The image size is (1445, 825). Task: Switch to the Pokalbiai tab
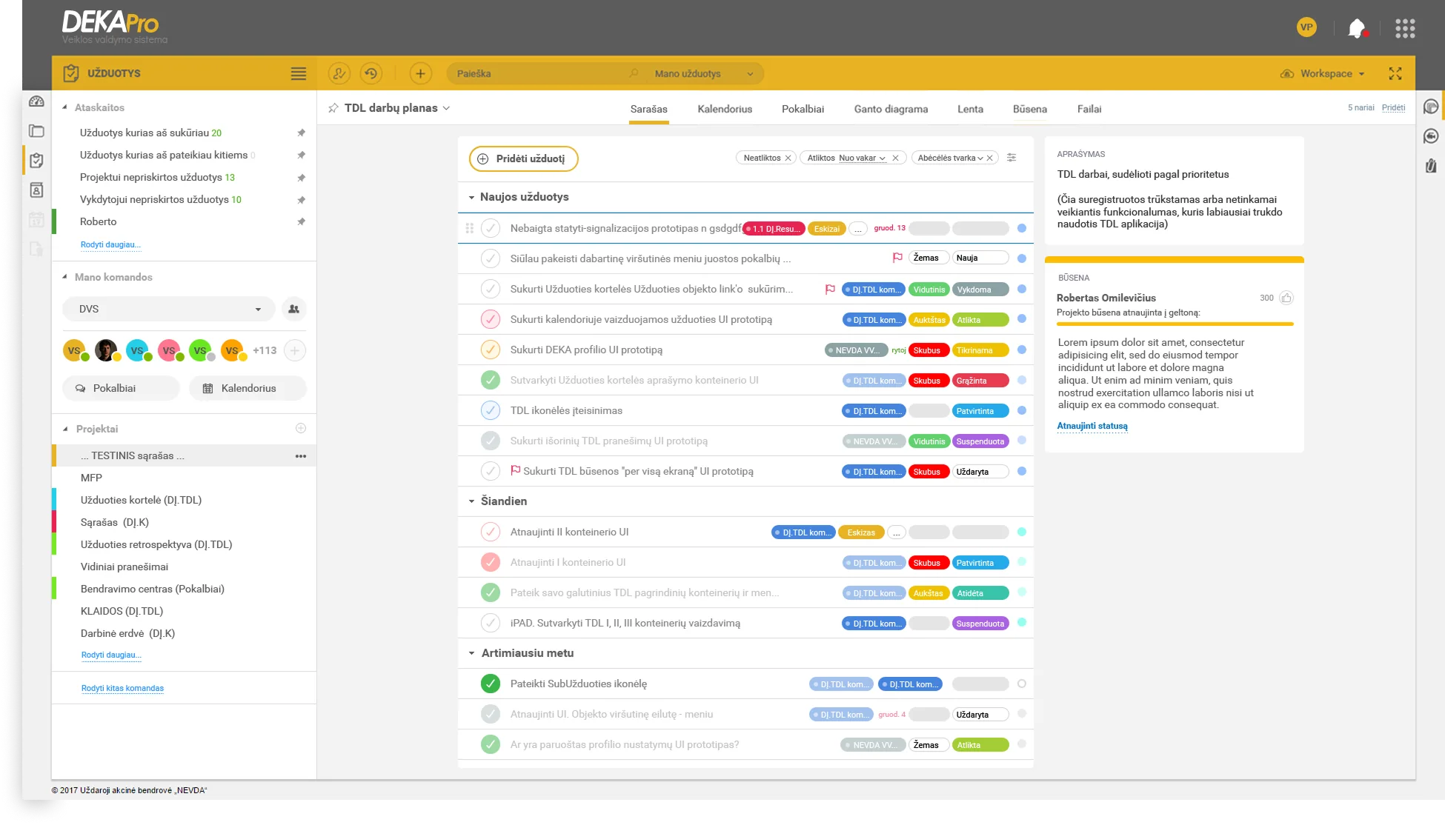pyautogui.click(x=803, y=109)
